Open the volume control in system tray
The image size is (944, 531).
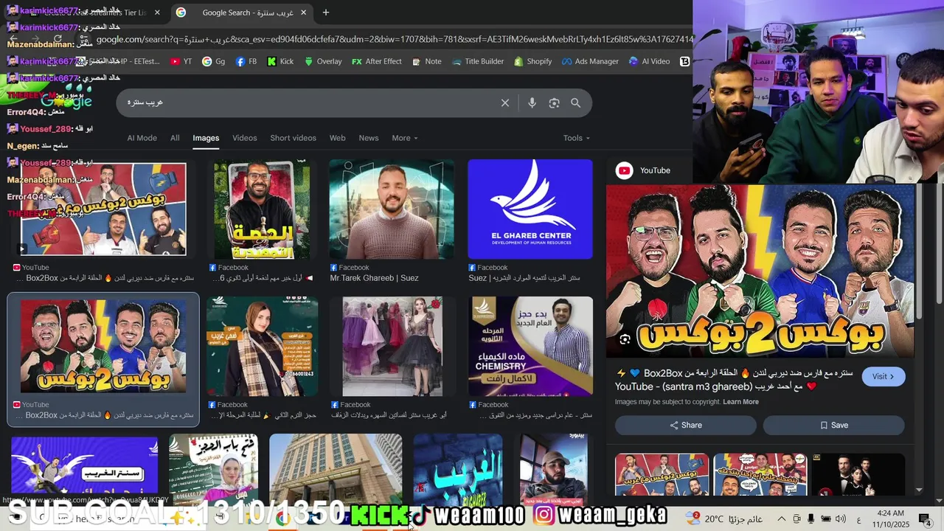[841, 518]
